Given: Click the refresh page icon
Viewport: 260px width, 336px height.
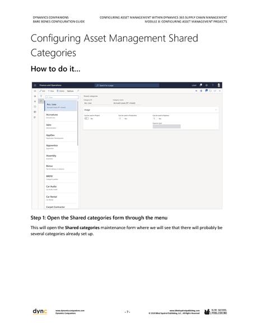Looking at the screenshot, I should point(211,91).
